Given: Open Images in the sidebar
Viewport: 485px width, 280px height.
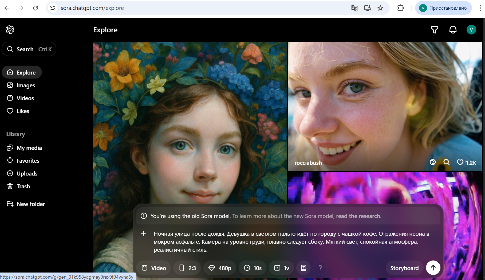Looking at the screenshot, I should click(26, 85).
